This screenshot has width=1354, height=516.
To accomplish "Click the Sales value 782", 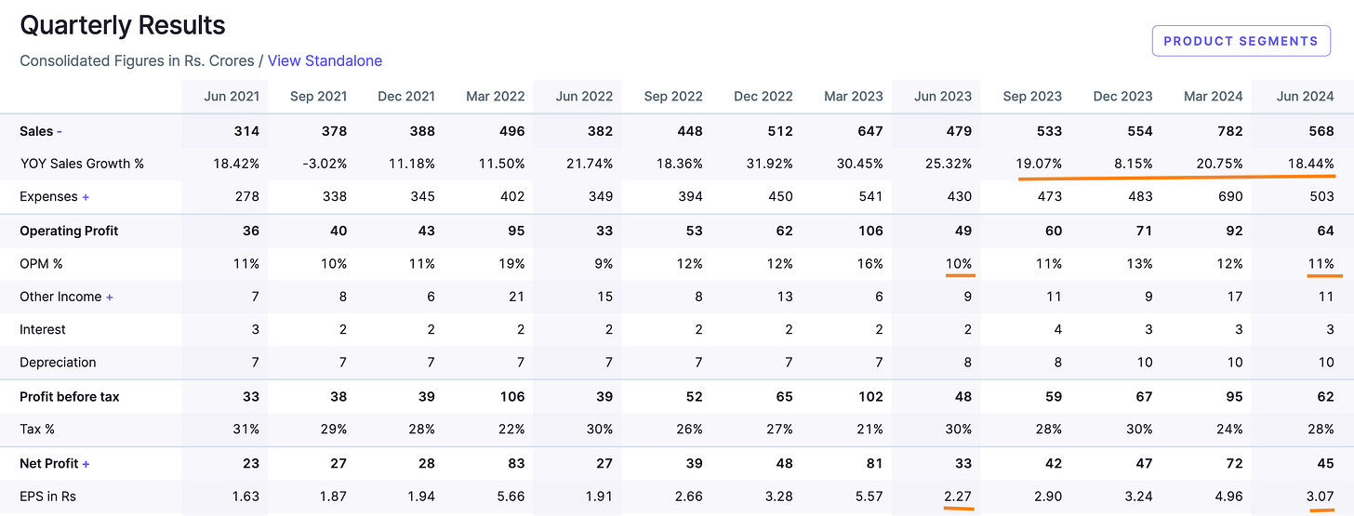I will [1231, 131].
